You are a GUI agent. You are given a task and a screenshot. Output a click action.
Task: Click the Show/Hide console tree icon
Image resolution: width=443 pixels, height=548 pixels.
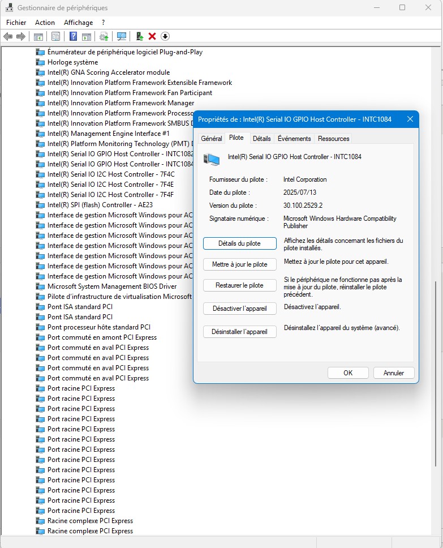38,36
